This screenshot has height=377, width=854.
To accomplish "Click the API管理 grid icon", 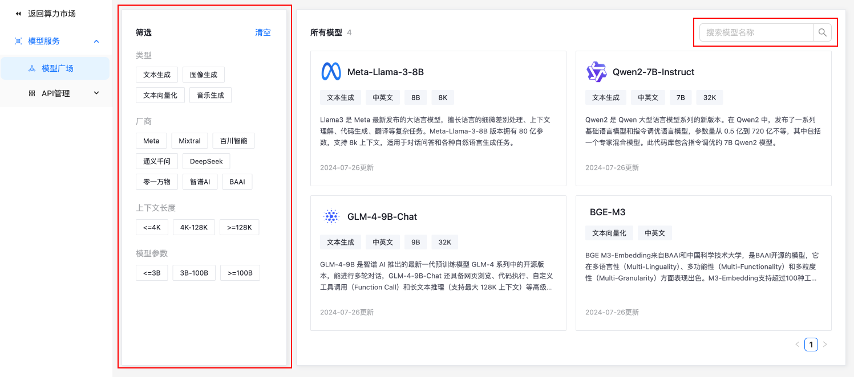I will pyautogui.click(x=32, y=93).
